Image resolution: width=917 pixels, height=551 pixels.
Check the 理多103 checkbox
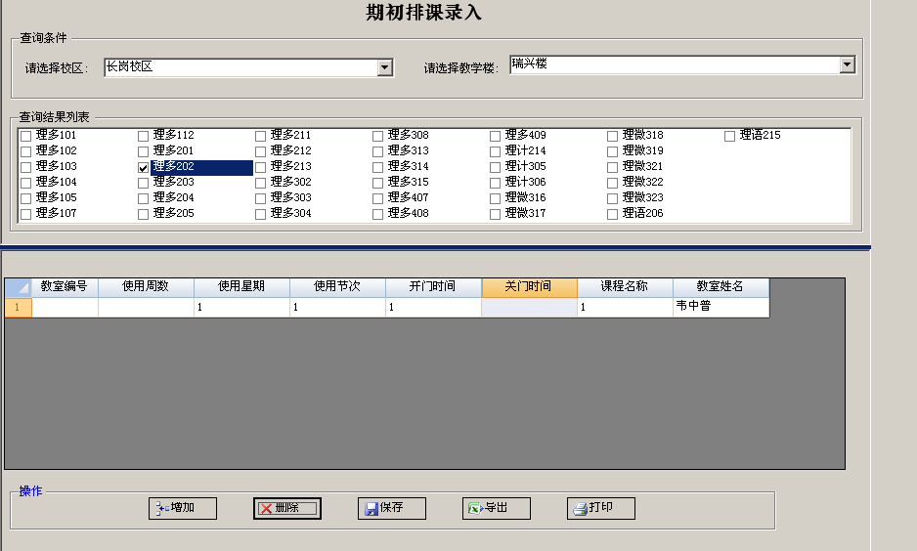(25, 168)
